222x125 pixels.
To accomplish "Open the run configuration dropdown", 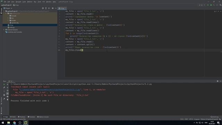I will pyautogui.click(x=202, y=5).
